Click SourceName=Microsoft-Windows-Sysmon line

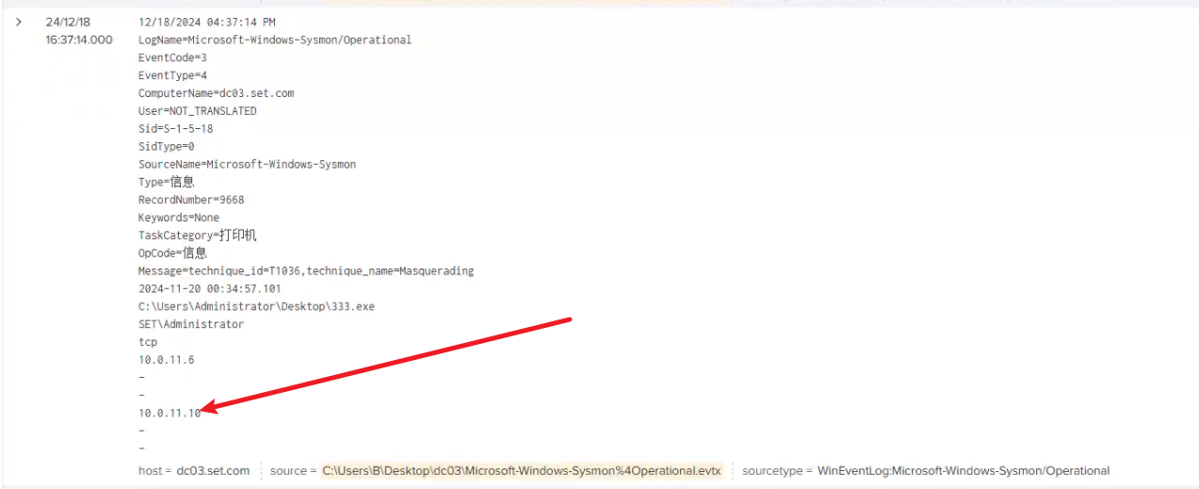(247, 164)
